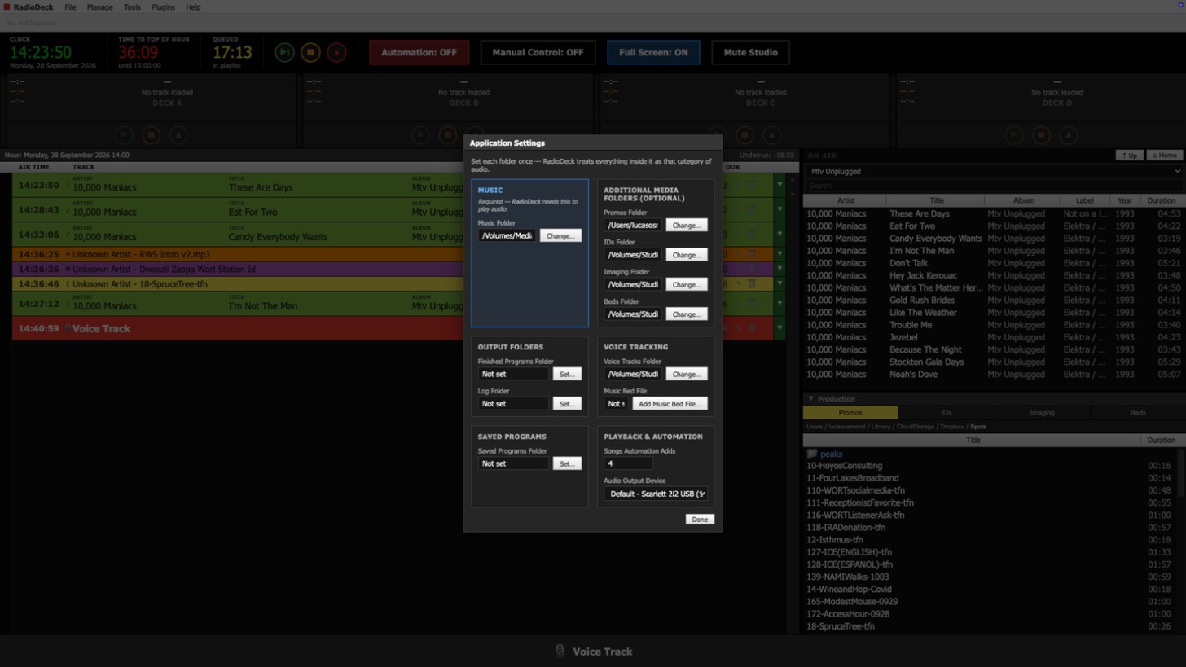This screenshot has width=1186, height=667.
Task: Click Change for Promos Folder
Action: click(x=686, y=225)
